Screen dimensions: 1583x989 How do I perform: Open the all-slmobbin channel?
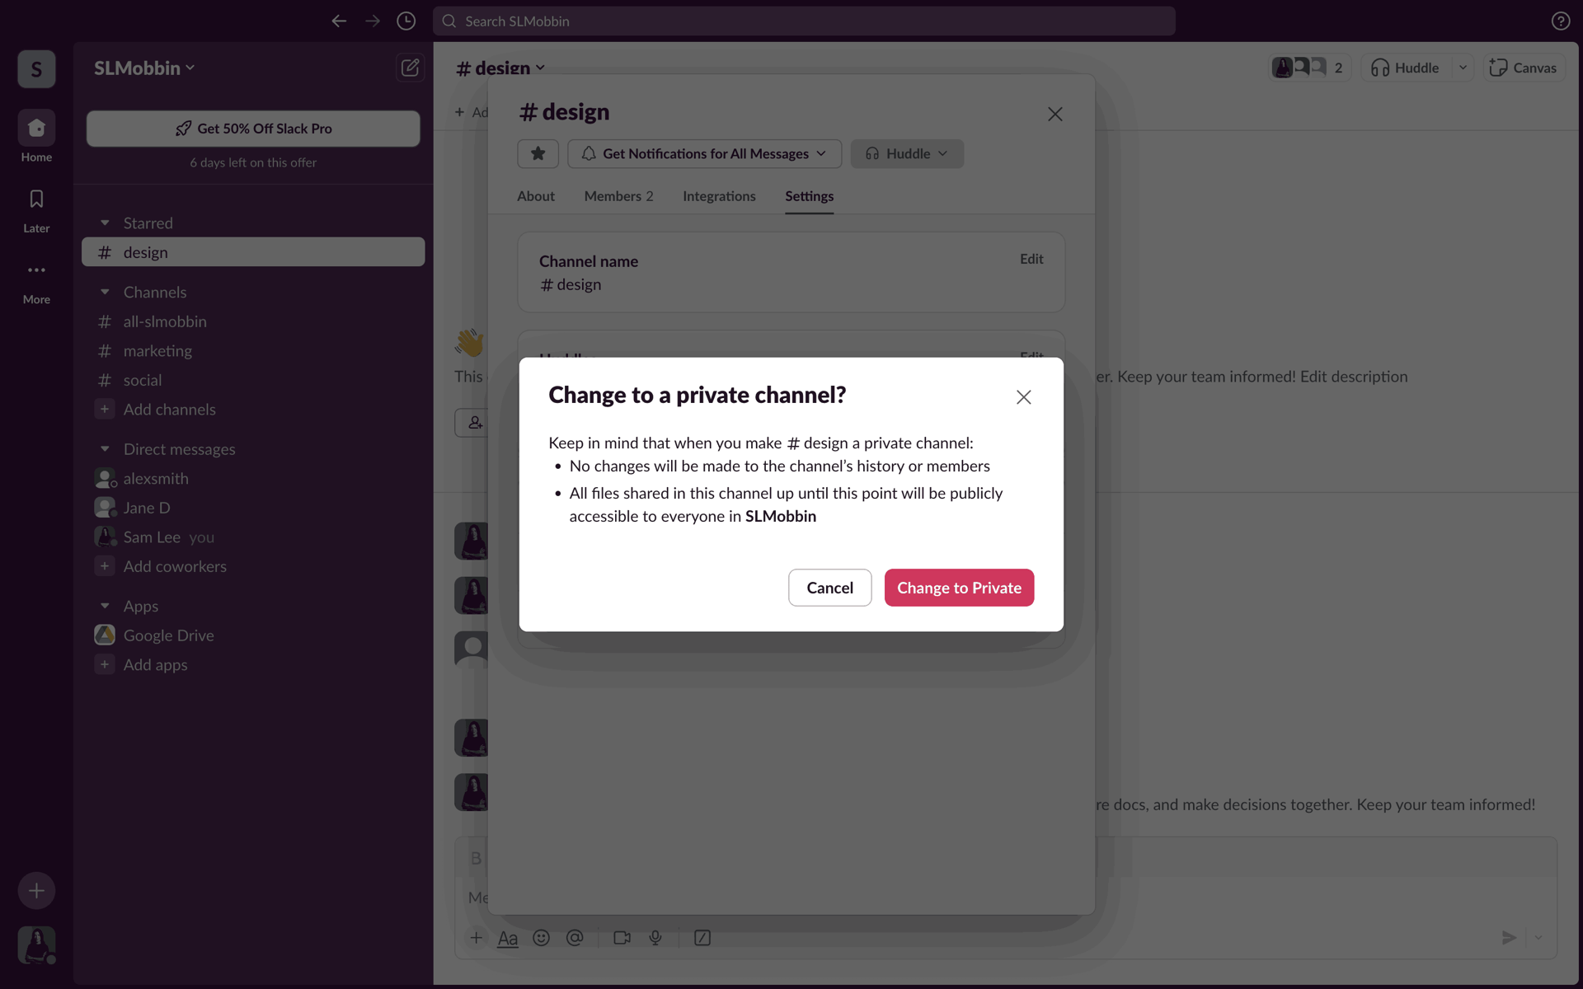click(253, 321)
